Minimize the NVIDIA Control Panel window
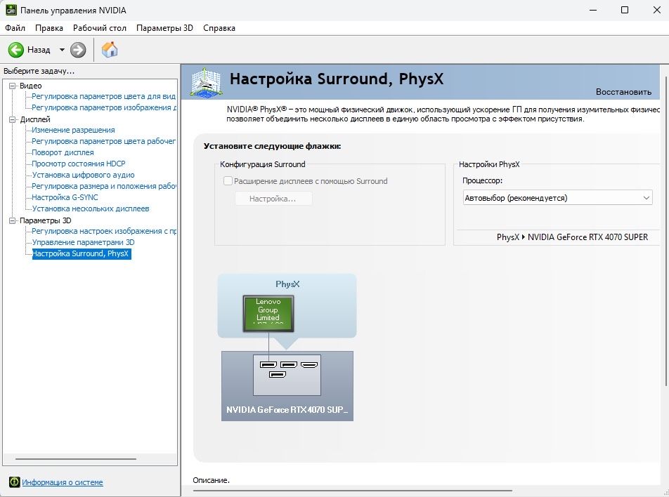669x497 pixels. [593, 11]
